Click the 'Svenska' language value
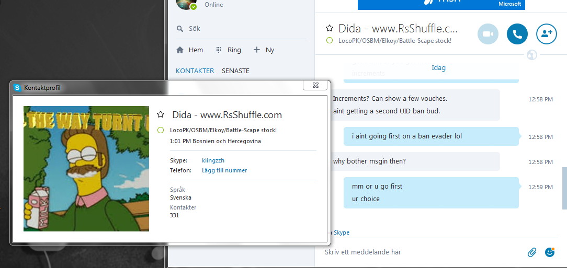This screenshot has height=268, width=567. pyautogui.click(x=180, y=197)
